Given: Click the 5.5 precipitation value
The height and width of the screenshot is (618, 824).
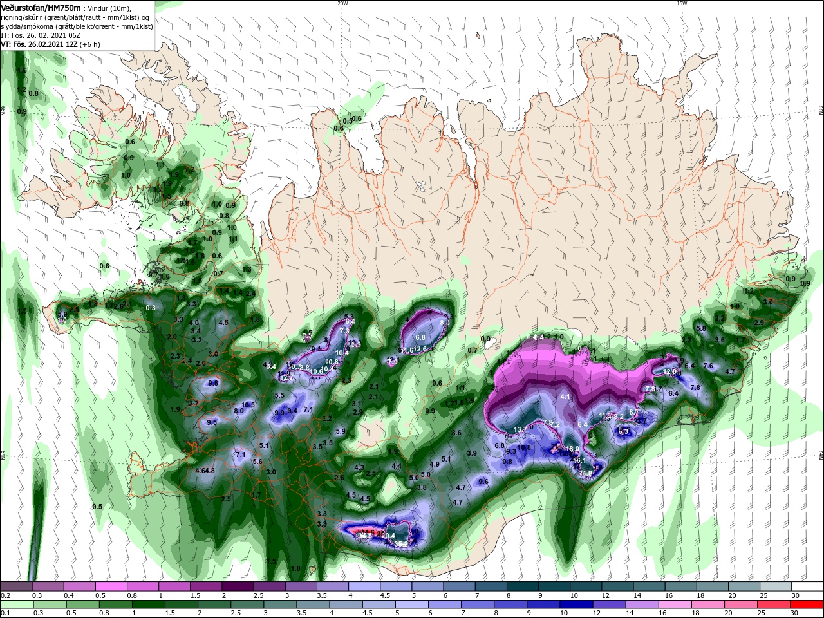Looking at the screenshot, I should (279, 395).
